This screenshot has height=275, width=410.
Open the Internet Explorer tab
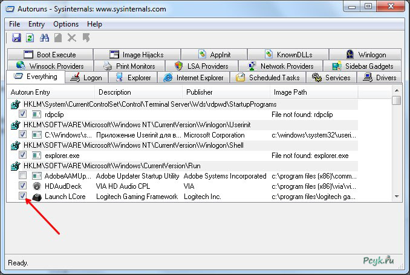[194, 77]
